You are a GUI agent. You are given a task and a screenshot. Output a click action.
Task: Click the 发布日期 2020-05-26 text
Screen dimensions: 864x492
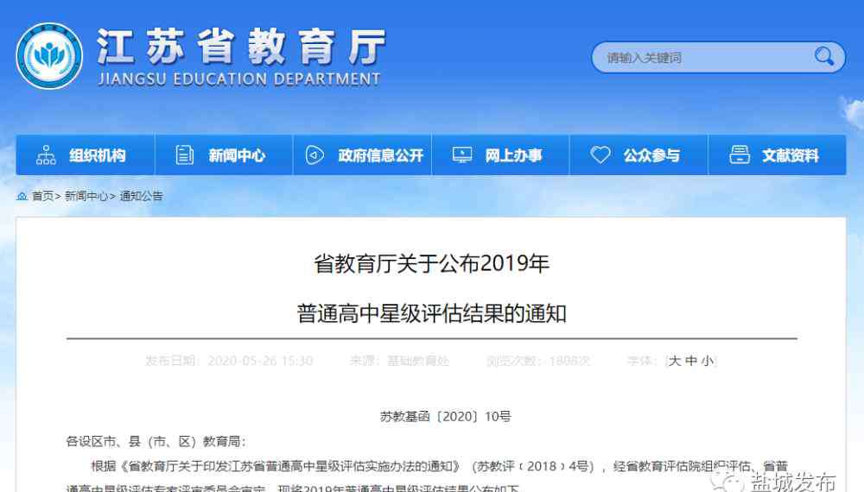click(x=229, y=361)
